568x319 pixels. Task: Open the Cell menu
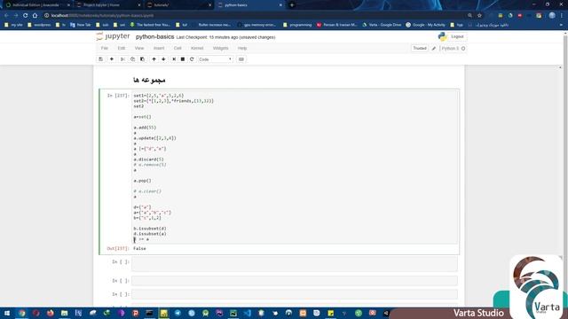tap(177, 48)
